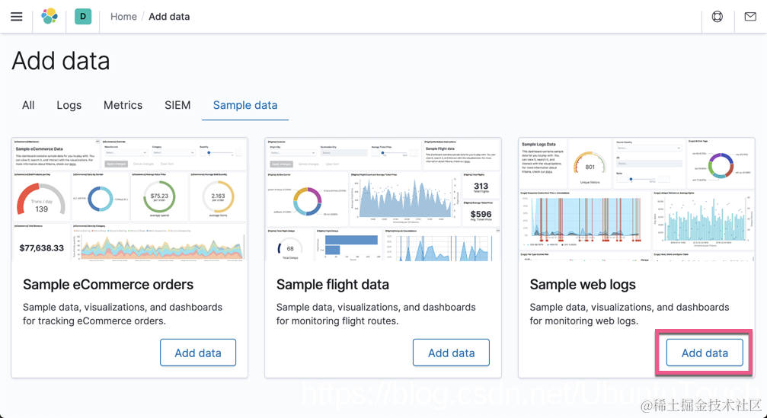Add data for Sample eCommerce orders
Viewport: 767px width, 418px height.
[198, 353]
